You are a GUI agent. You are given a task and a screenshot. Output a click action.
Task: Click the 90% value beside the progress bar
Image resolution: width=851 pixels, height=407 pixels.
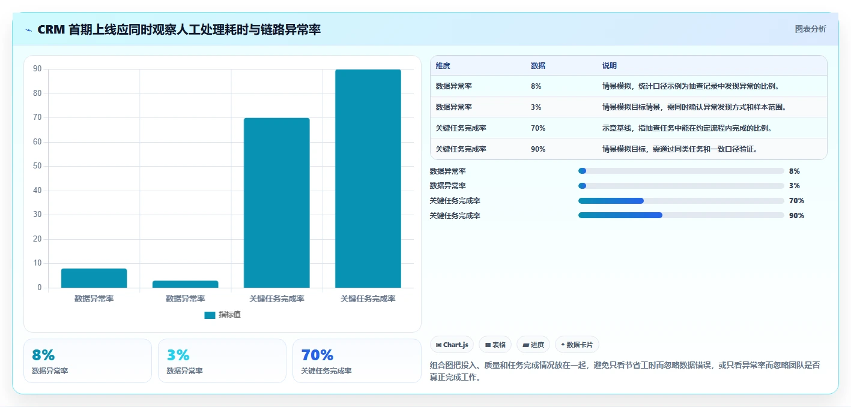(x=796, y=216)
